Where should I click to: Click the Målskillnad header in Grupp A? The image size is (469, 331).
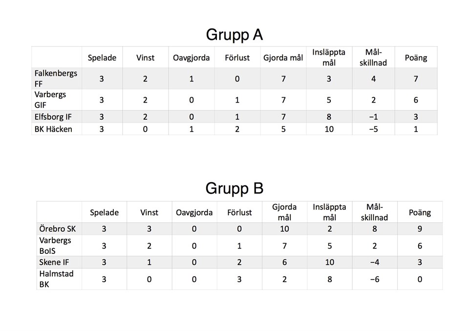[x=373, y=58]
